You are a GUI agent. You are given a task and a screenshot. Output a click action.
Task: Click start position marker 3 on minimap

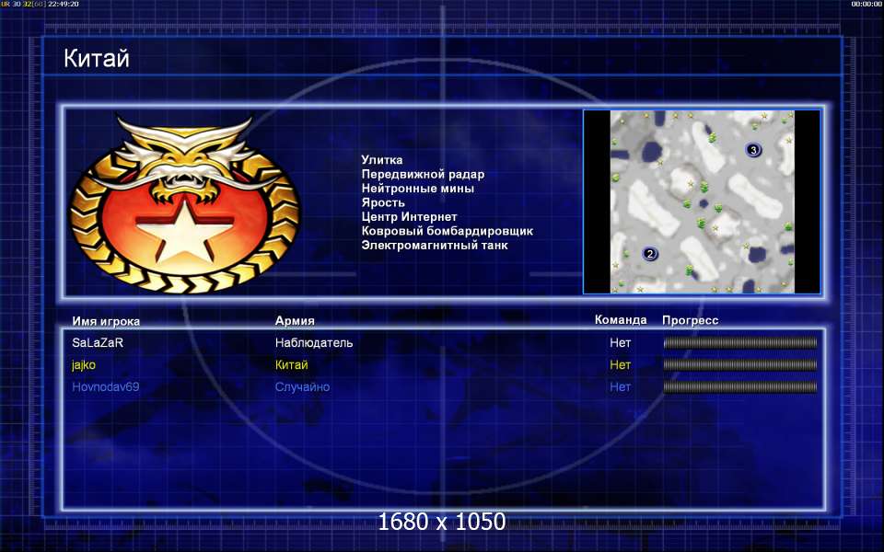tap(754, 150)
